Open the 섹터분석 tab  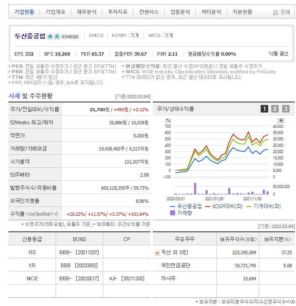[x=211, y=12]
